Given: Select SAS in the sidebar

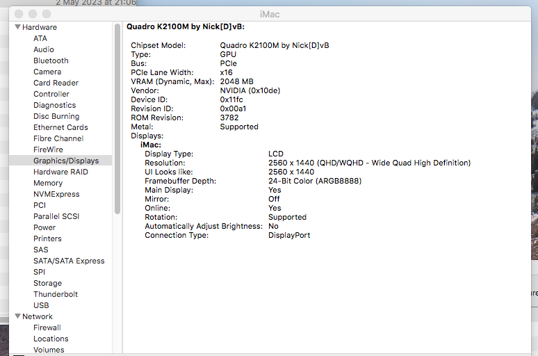Looking at the screenshot, I should coord(41,250).
